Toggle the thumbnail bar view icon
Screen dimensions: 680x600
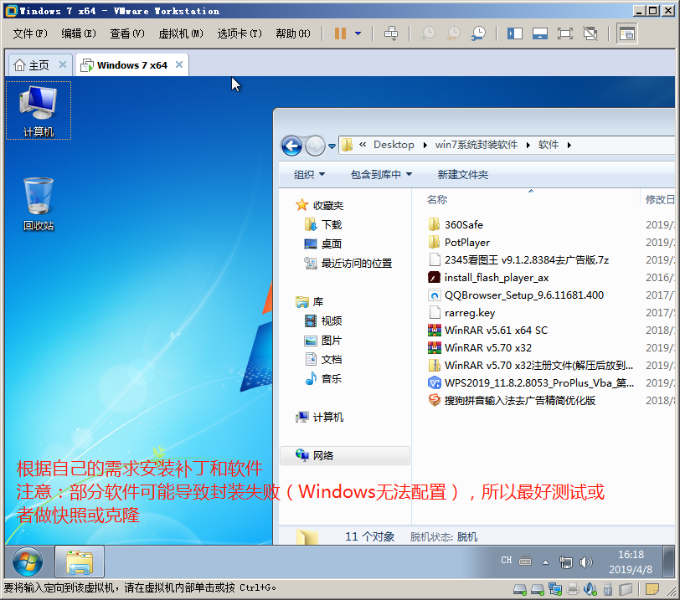[540, 33]
